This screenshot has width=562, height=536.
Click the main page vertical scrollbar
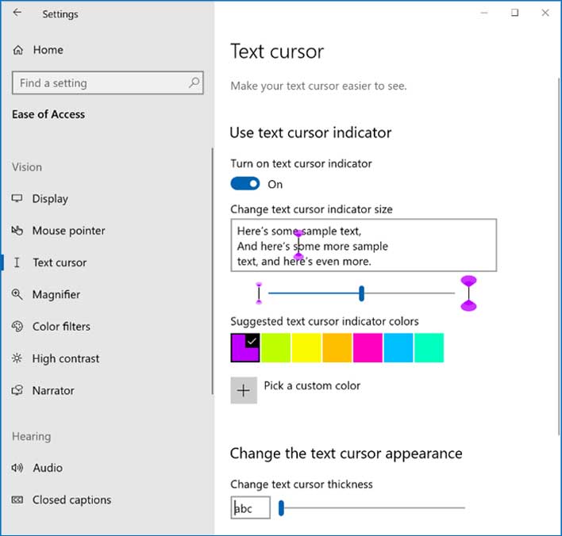559,256
